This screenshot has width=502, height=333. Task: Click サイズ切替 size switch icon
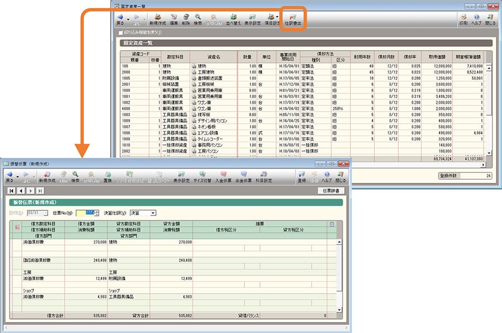[202, 177]
